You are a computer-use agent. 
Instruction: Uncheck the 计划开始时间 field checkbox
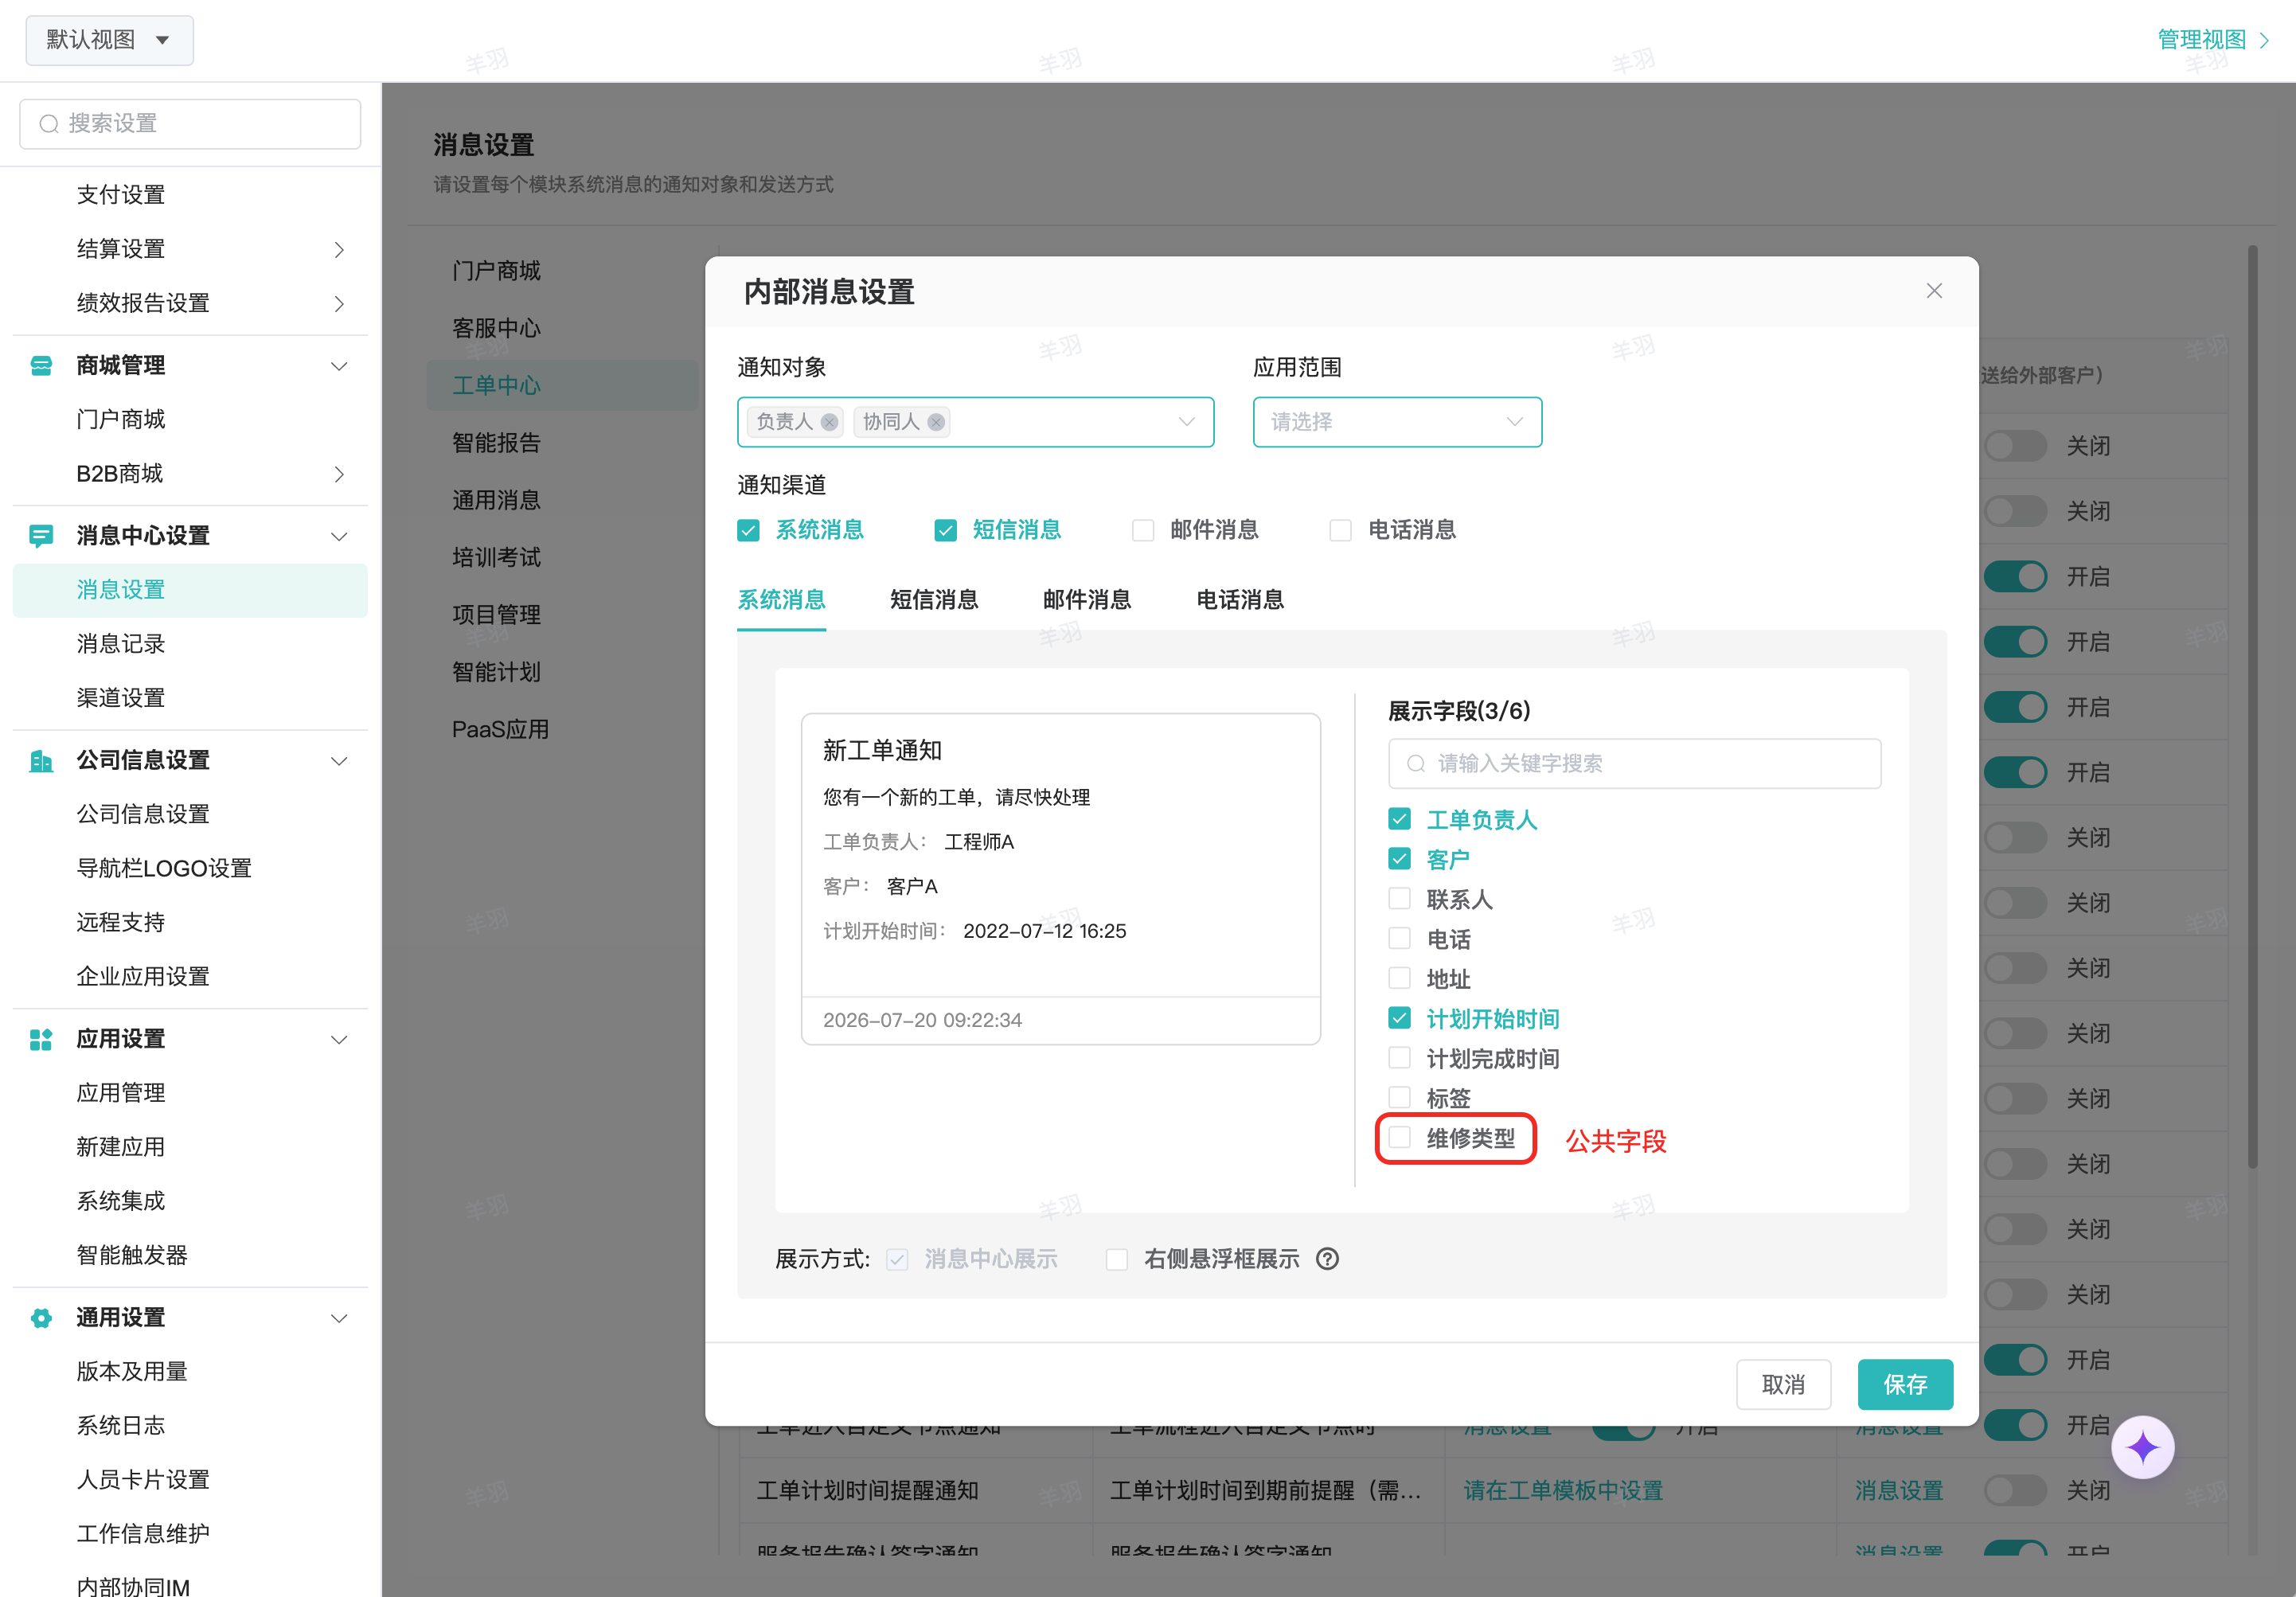point(1399,1018)
